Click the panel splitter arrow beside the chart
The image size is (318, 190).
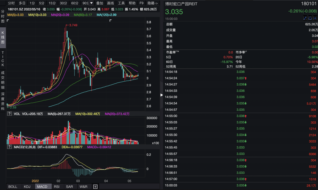pos(161,95)
